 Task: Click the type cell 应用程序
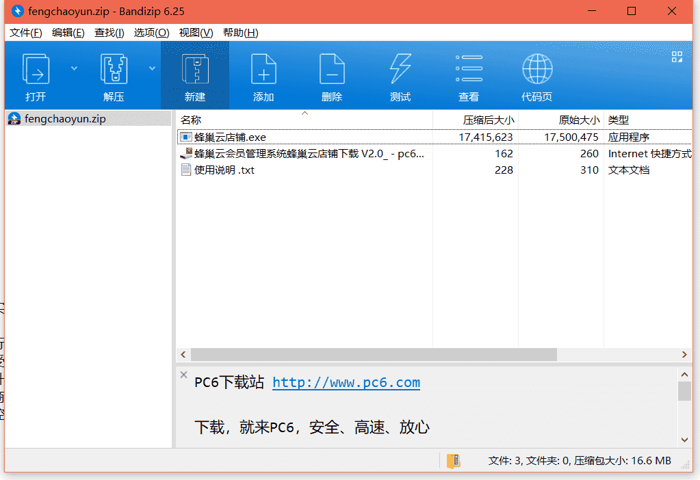coord(629,137)
